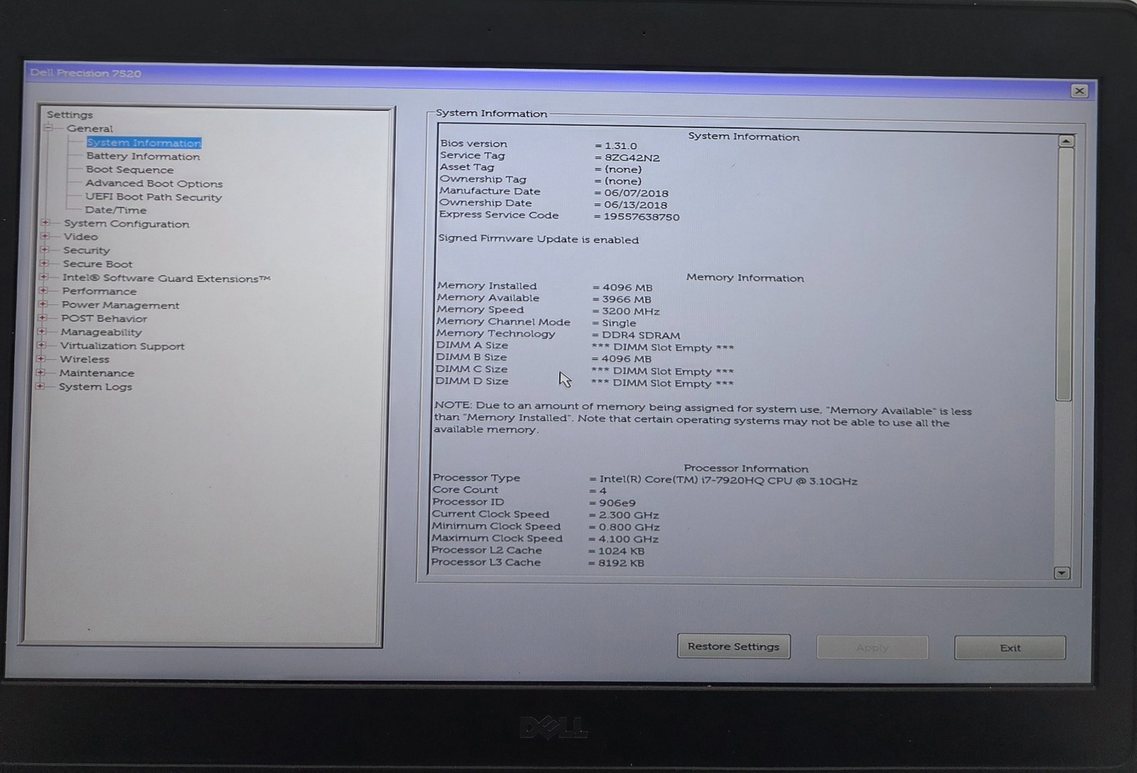Expand the Power Management node

[x=43, y=305]
